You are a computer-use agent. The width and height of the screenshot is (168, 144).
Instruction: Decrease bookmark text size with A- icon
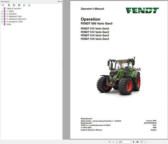29,5
